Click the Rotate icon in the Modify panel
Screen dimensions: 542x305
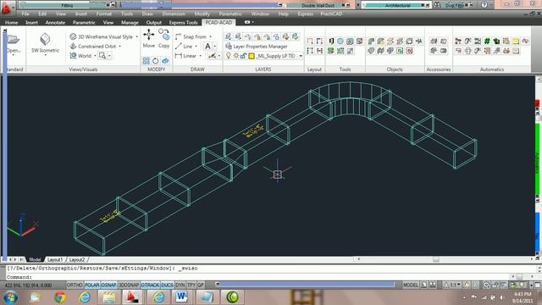tap(156, 61)
